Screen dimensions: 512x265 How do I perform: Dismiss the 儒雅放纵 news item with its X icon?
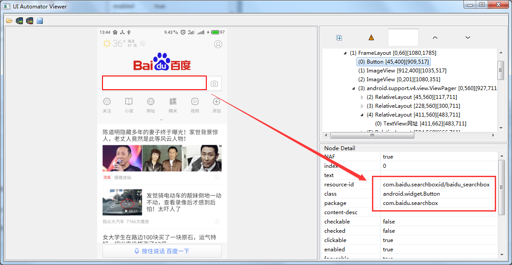point(217,177)
